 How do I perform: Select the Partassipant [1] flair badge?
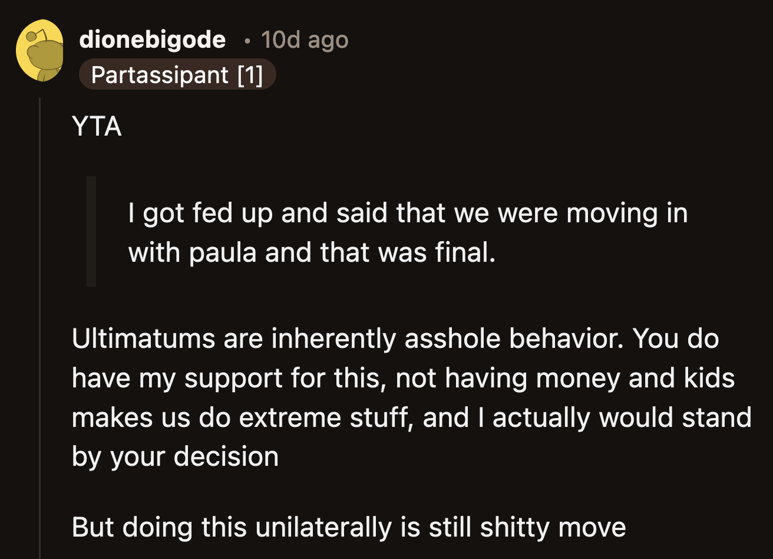click(x=177, y=74)
